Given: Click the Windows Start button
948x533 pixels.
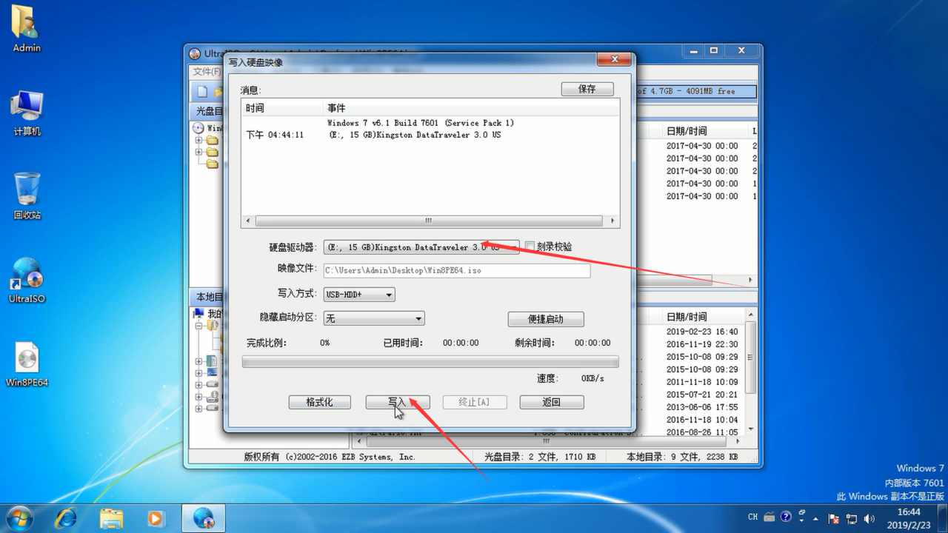Looking at the screenshot, I should (x=19, y=517).
